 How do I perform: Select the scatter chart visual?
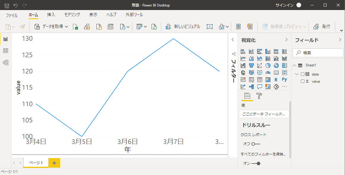pyautogui.click(x=260, y=65)
